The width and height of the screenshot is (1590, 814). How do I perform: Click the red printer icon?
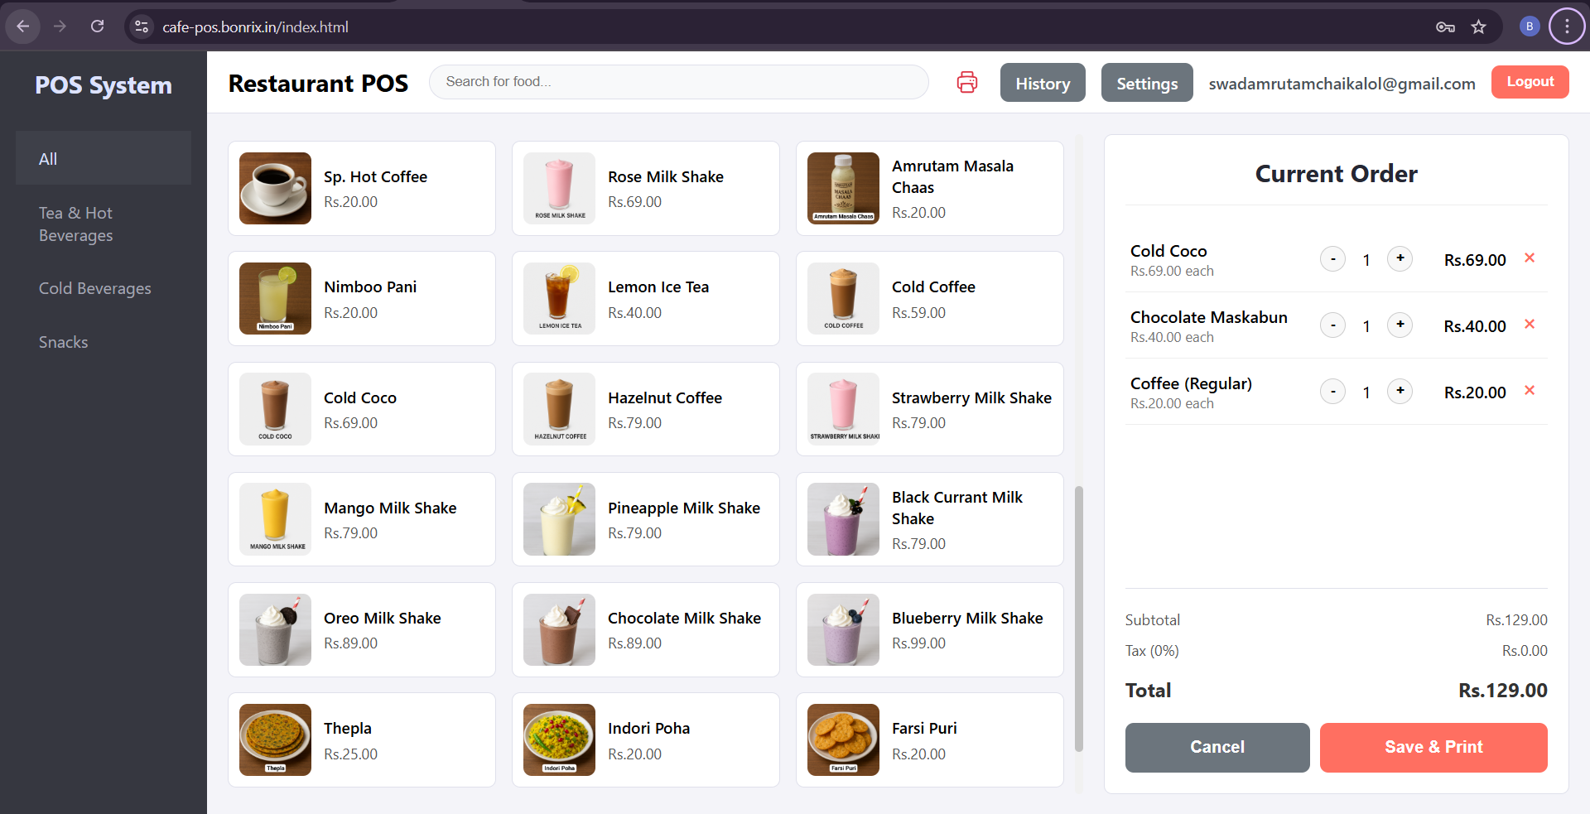point(966,83)
